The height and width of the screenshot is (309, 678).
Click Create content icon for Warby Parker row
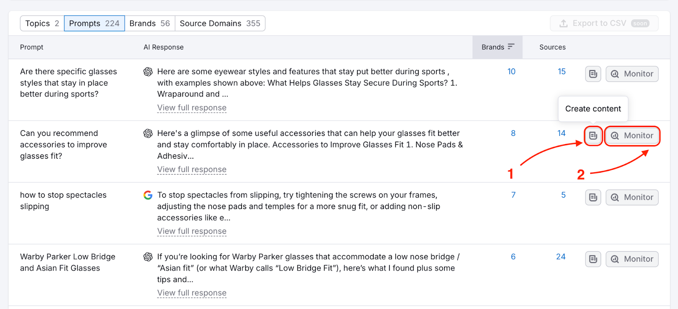coord(593,259)
